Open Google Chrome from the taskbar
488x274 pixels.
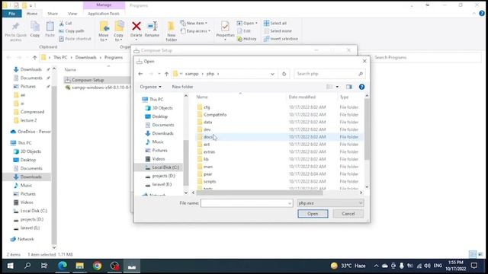tap(97, 266)
